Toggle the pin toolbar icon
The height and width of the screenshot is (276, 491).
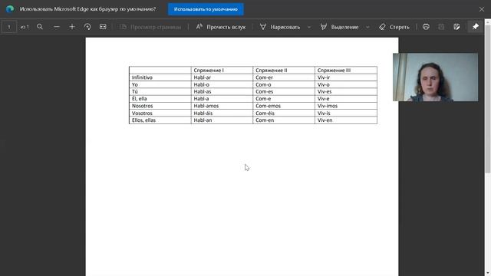[x=476, y=27]
